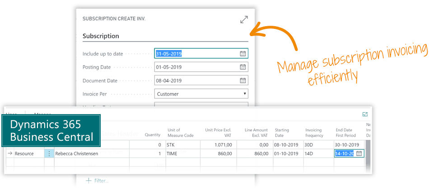The height and width of the screenshot is (189, 429).
Task: Click the Subscription section heading
Action: click(x=101, y=36)
